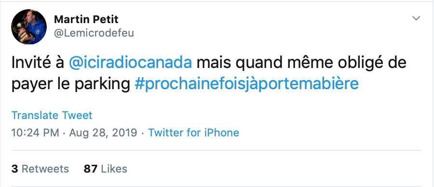Open the @Lemicrodefeu handle profile

pyautogui.click(x=94, y=33)
